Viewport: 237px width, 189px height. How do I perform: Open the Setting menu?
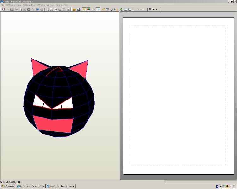tap(59, 5)
